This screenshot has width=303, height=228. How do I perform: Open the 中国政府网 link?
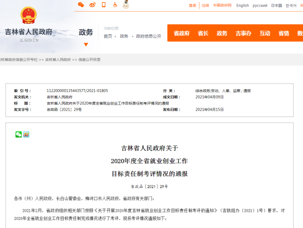click(222, 6)
